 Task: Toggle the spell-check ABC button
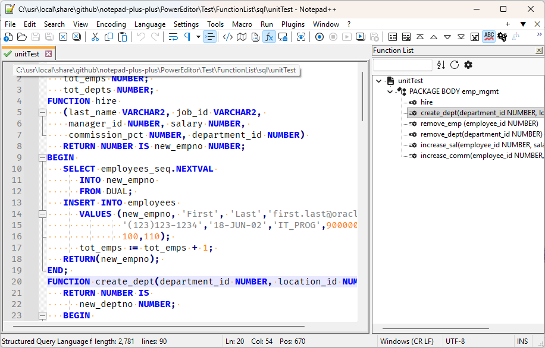click(x=488, y=37)
